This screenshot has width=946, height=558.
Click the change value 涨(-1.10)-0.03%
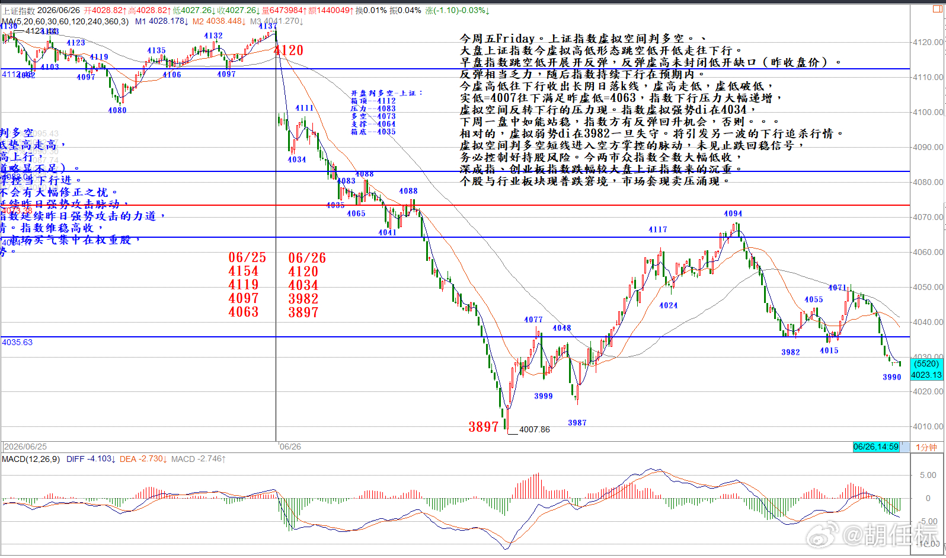point(456,11)
